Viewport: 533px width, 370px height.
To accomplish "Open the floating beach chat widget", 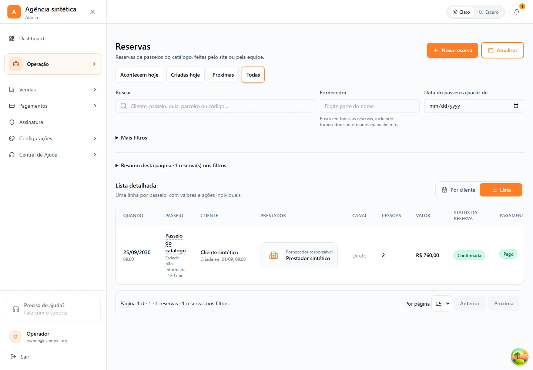I will point(520,357).
